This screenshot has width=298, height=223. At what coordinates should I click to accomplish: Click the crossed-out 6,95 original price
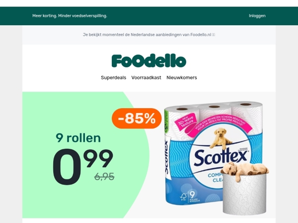click(x=104, y=176)
